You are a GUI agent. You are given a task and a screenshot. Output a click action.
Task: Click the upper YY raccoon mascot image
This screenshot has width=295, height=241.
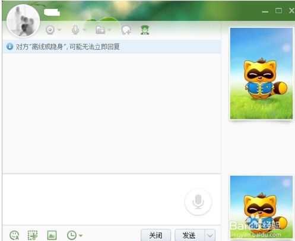[261, 74]
